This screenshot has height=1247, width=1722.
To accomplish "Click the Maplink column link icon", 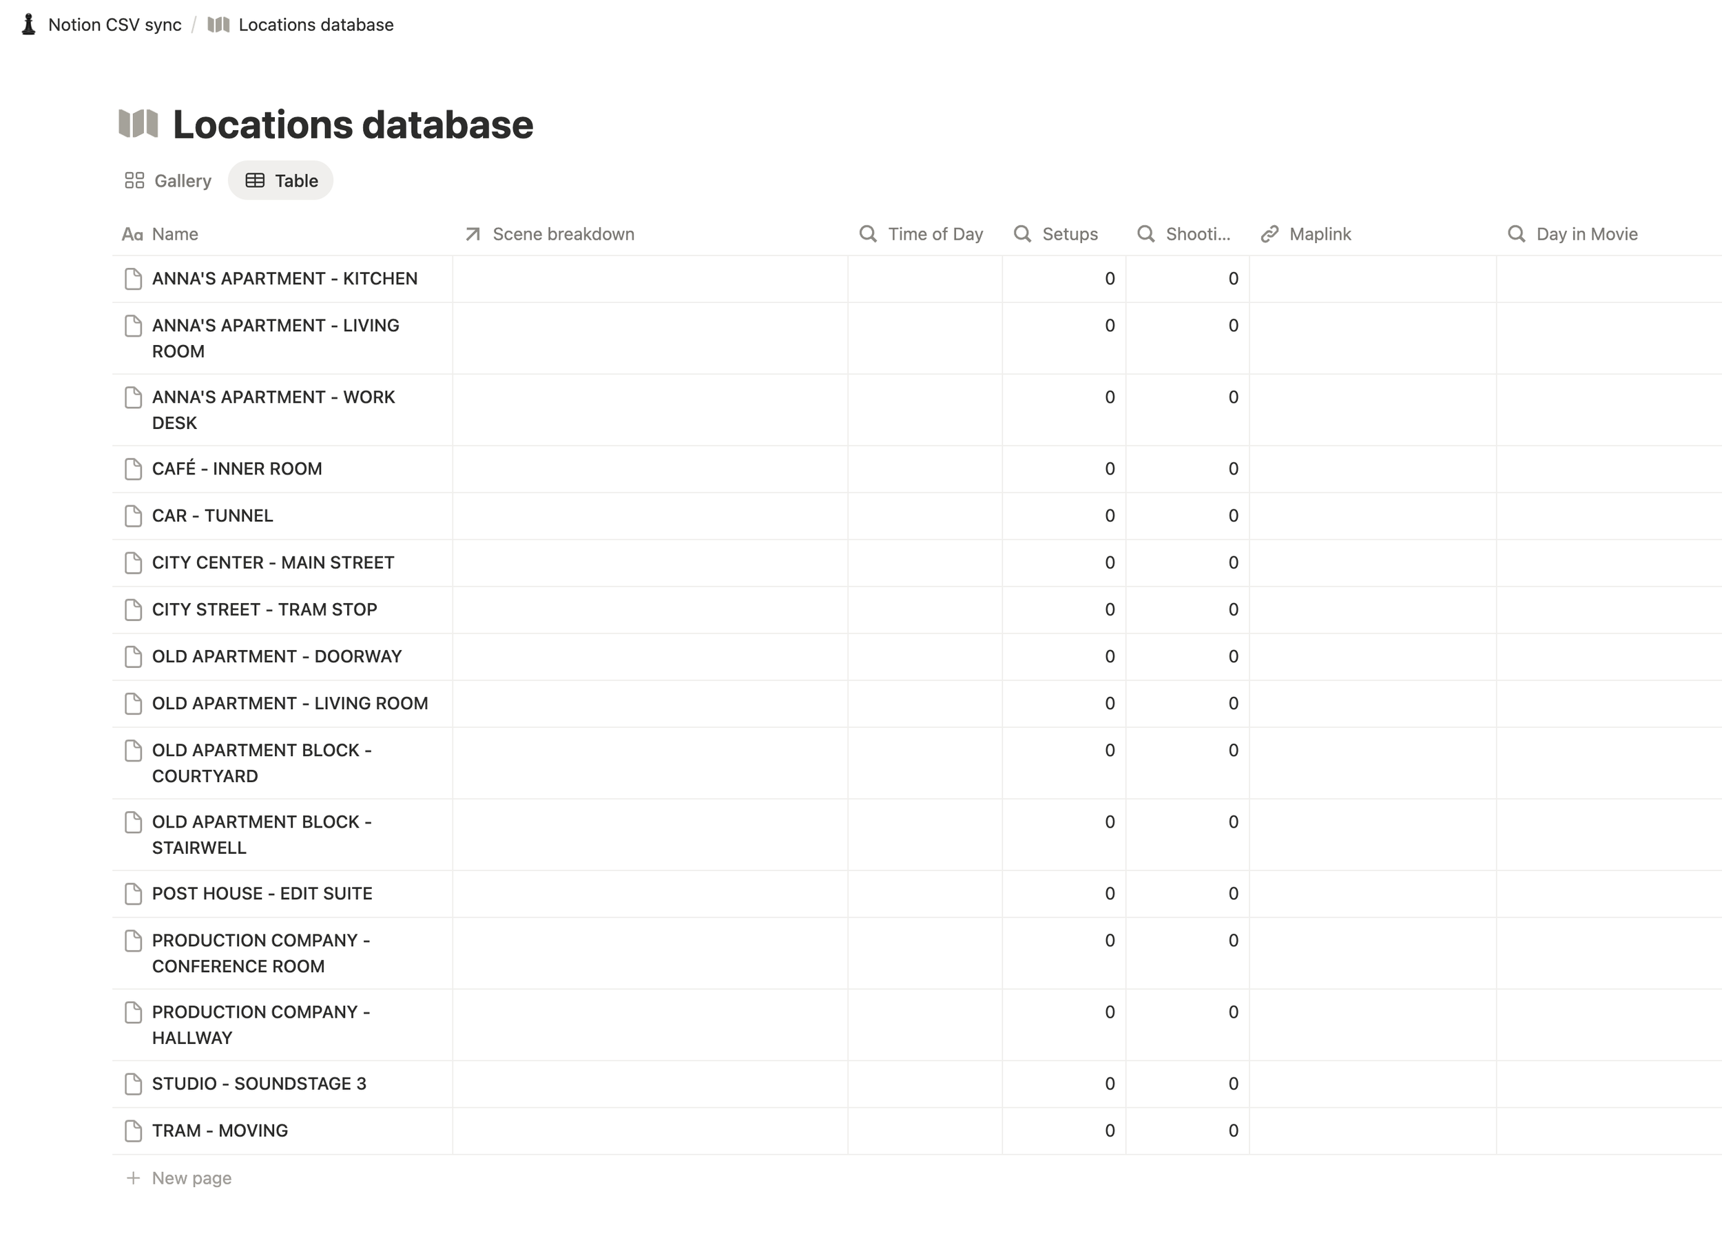I will point(1269,233).
